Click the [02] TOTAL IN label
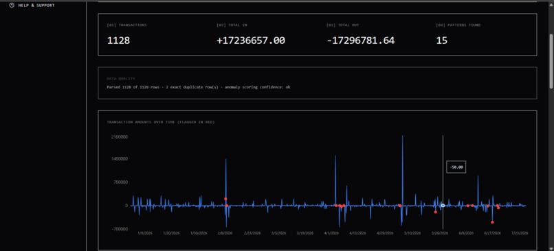This screenshot has height=251, width=554. pos(232,25)
